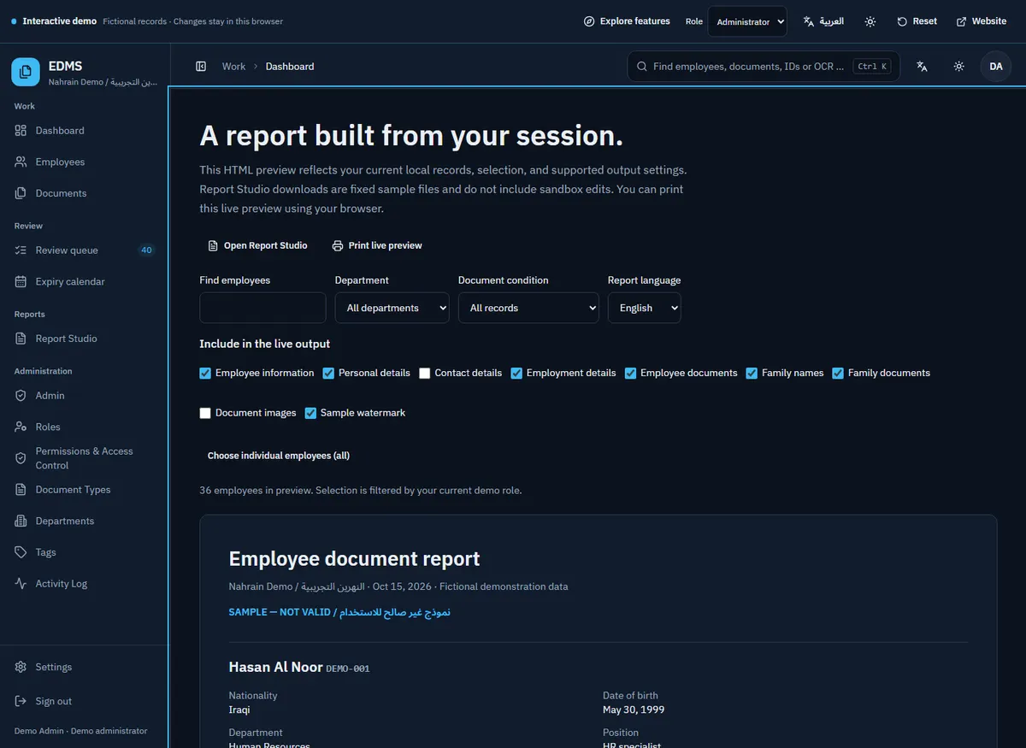
Task: Click the Open Report Studio button
Action: pos(257,245)
